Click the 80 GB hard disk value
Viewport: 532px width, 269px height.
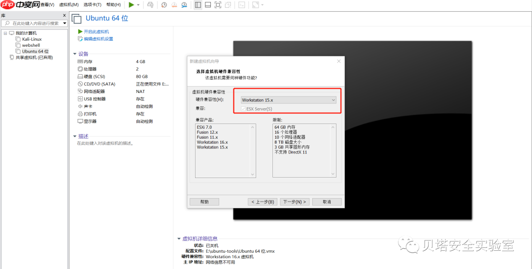[x=142, y=77]
